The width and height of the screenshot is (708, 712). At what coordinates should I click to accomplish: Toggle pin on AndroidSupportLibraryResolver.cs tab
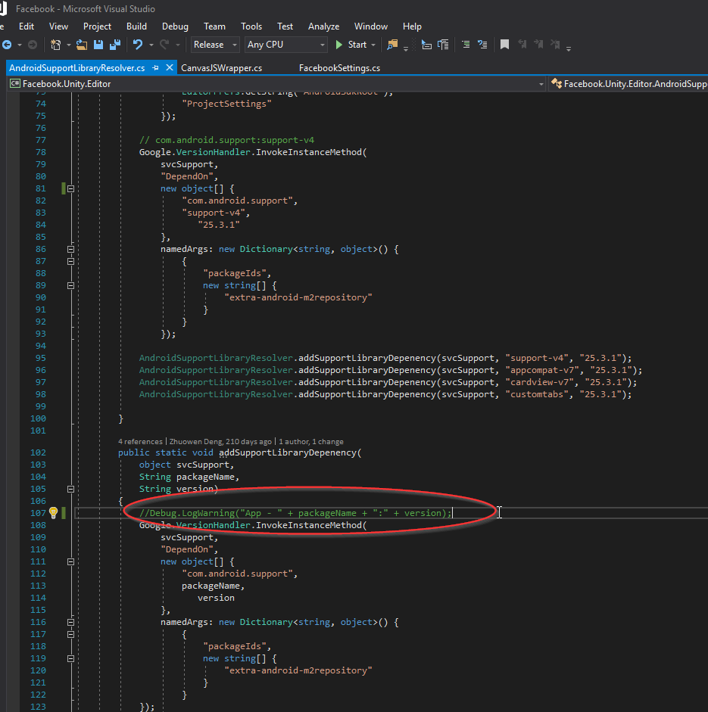pos(155,67)
